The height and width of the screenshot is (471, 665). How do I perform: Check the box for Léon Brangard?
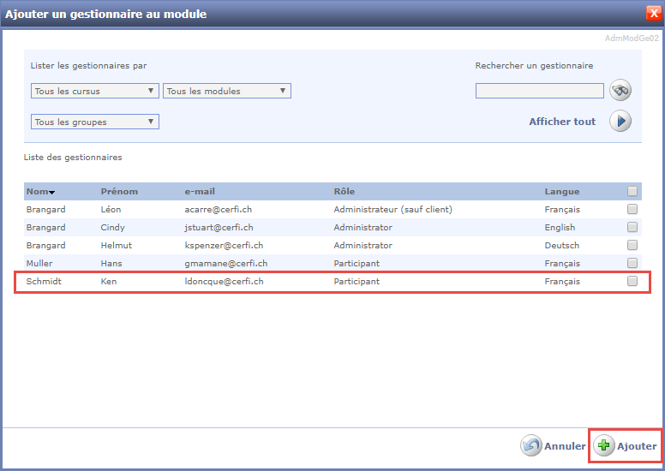(632, 210)
